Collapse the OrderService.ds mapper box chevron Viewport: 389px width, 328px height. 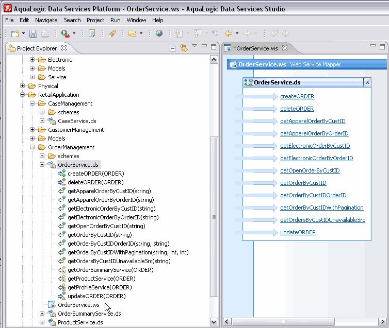point(367,83)
